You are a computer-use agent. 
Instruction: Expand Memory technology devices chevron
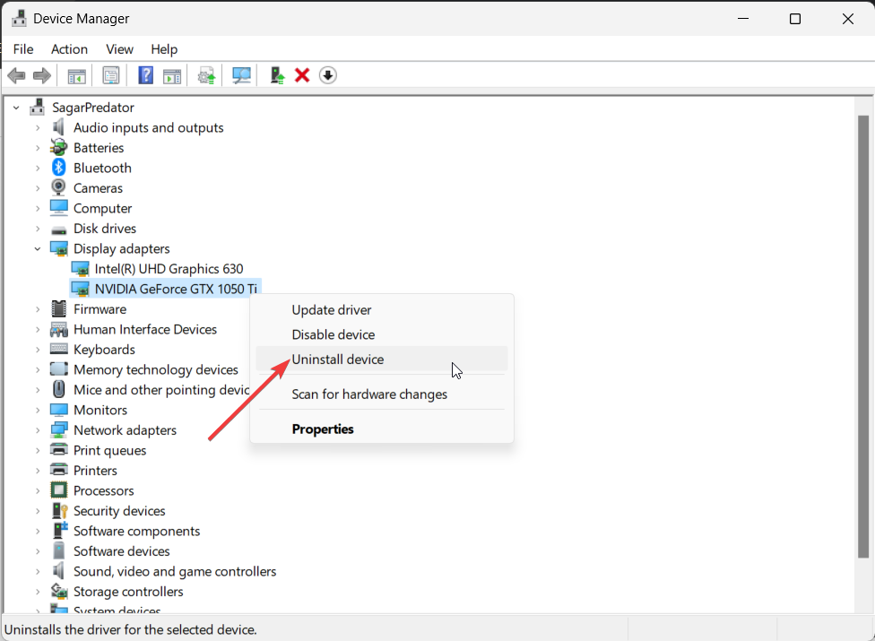pyautogui.click(x=38, y=370)
